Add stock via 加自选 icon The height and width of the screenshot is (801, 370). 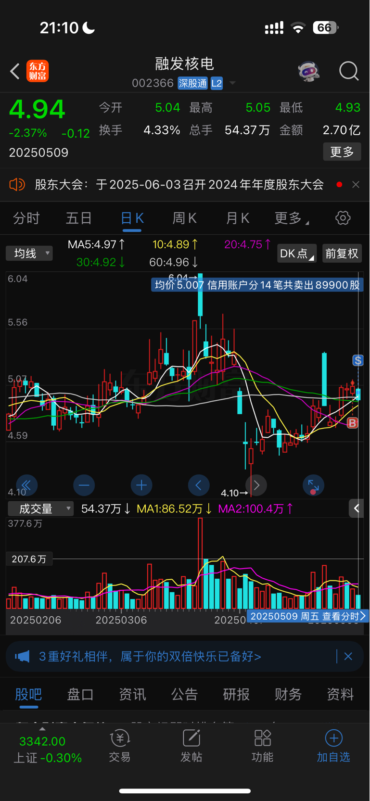tap(333, 746)
